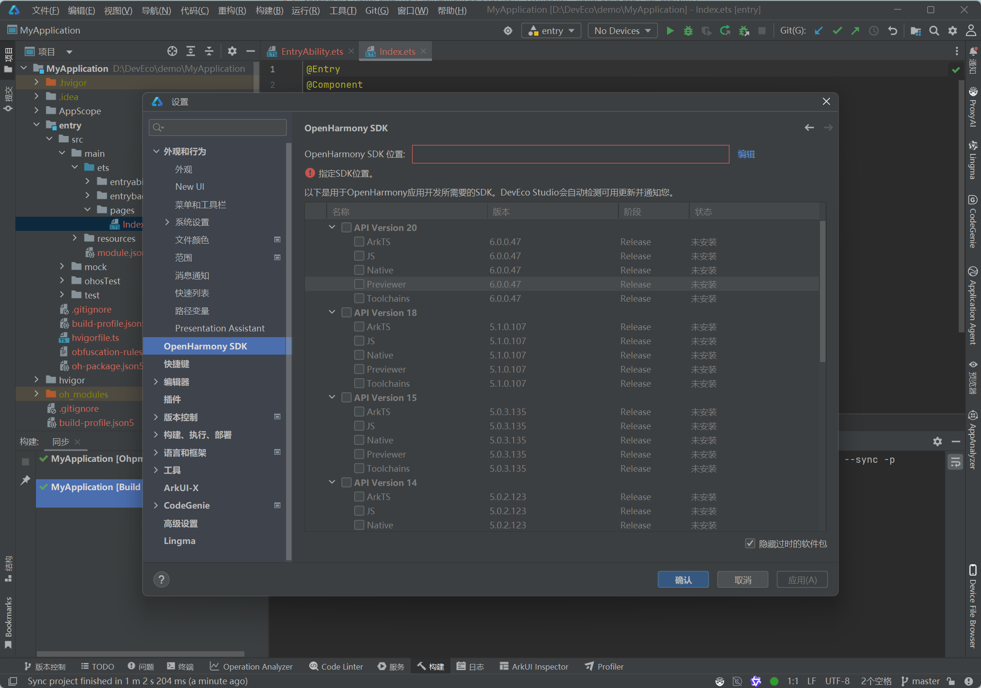The image size is (981, 688).
Task: Go back with the settings dialog left arrow
Action: coord(809,127)
